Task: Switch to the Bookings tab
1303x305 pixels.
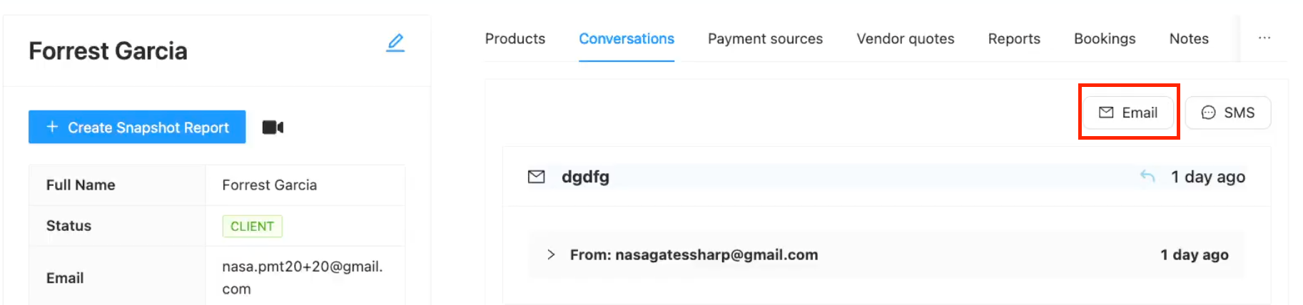Action: point(1104,38)
